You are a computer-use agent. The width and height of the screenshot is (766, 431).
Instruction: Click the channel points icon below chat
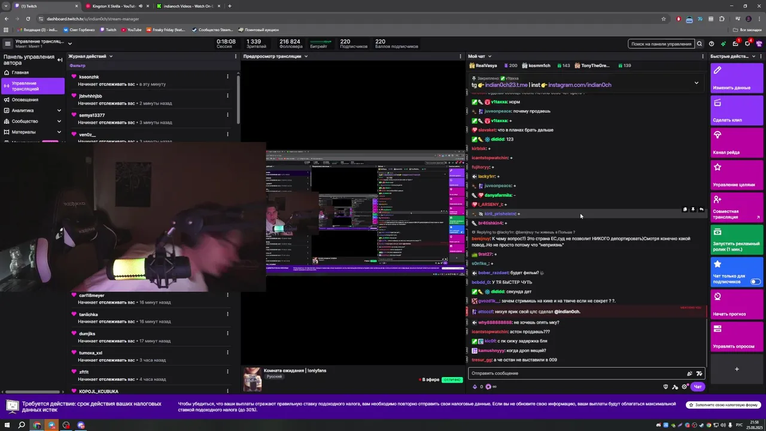[488, 387]
